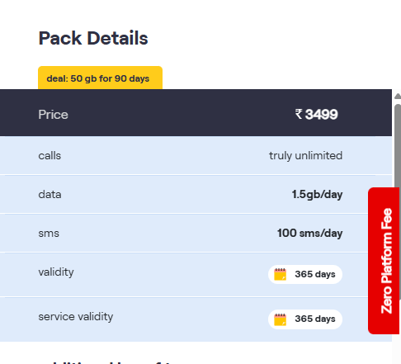Select the yellow deal 50 gb badge
Viewport: 401px width, 364px height.
(100, 78)
